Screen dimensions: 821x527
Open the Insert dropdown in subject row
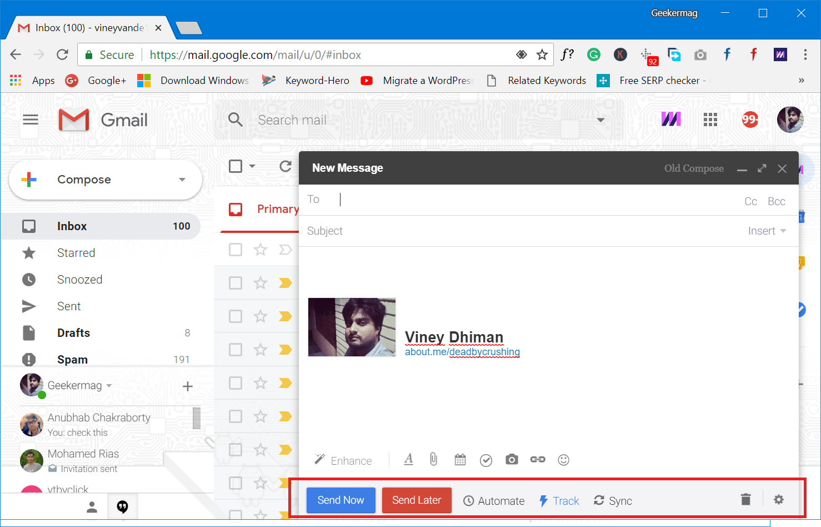767,231
